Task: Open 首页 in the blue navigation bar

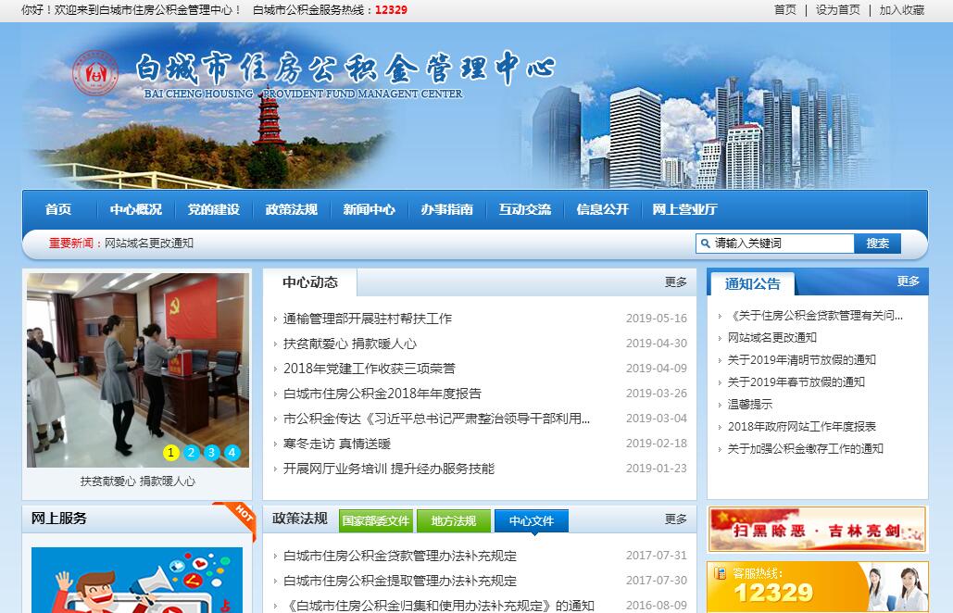Action: [58, 209]
